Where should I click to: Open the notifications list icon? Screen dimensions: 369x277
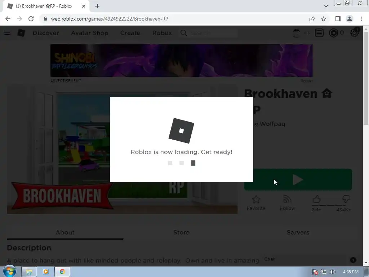click(319, 33)
